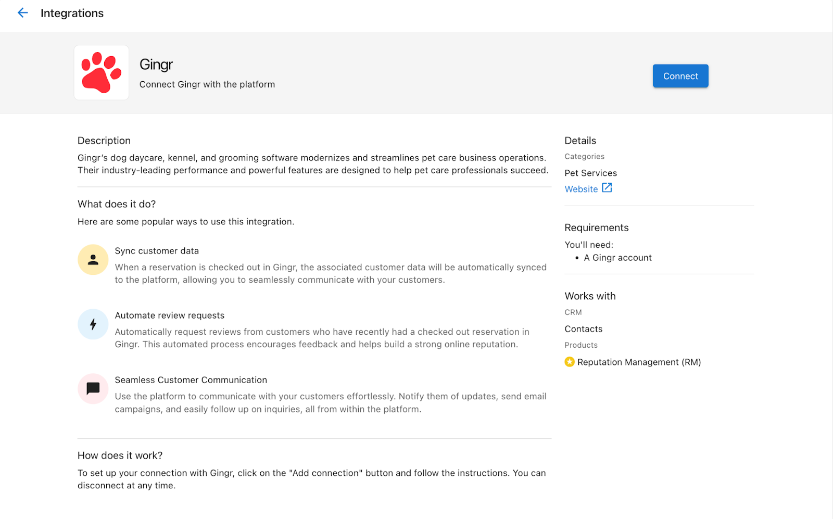Click the lightning bolt review requests icon

pos(93,324)
